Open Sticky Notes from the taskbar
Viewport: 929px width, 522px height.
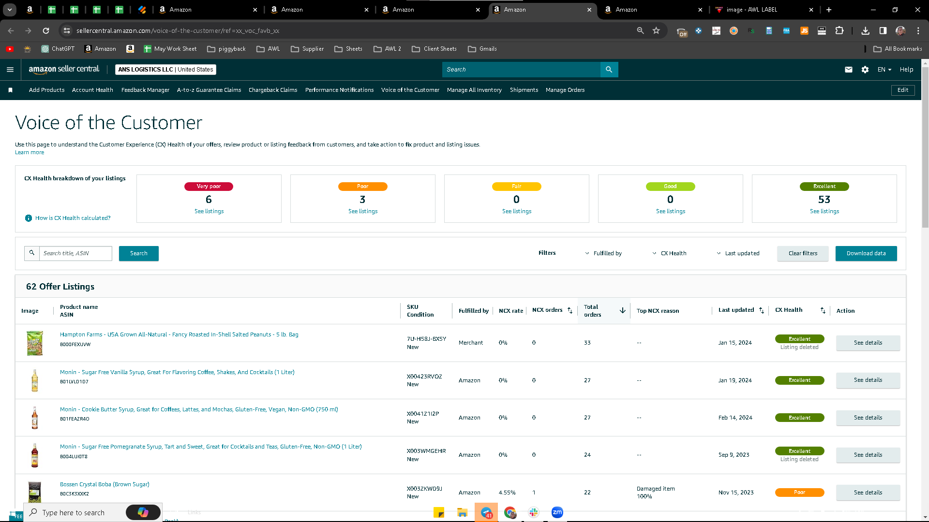(x=439, y=512)
